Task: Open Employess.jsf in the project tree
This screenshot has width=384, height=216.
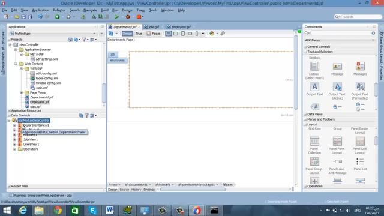Action: coord(40,102)
